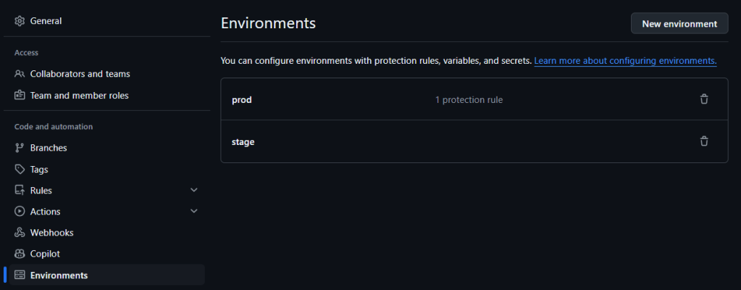Open Learn more about configuring environments link

tap(625, 61)
